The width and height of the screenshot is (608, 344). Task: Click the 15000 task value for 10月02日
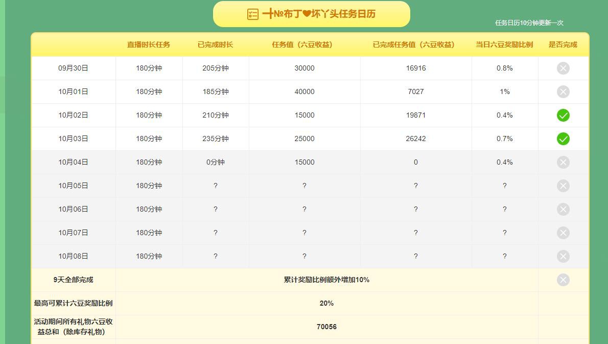tap(305, 115)
